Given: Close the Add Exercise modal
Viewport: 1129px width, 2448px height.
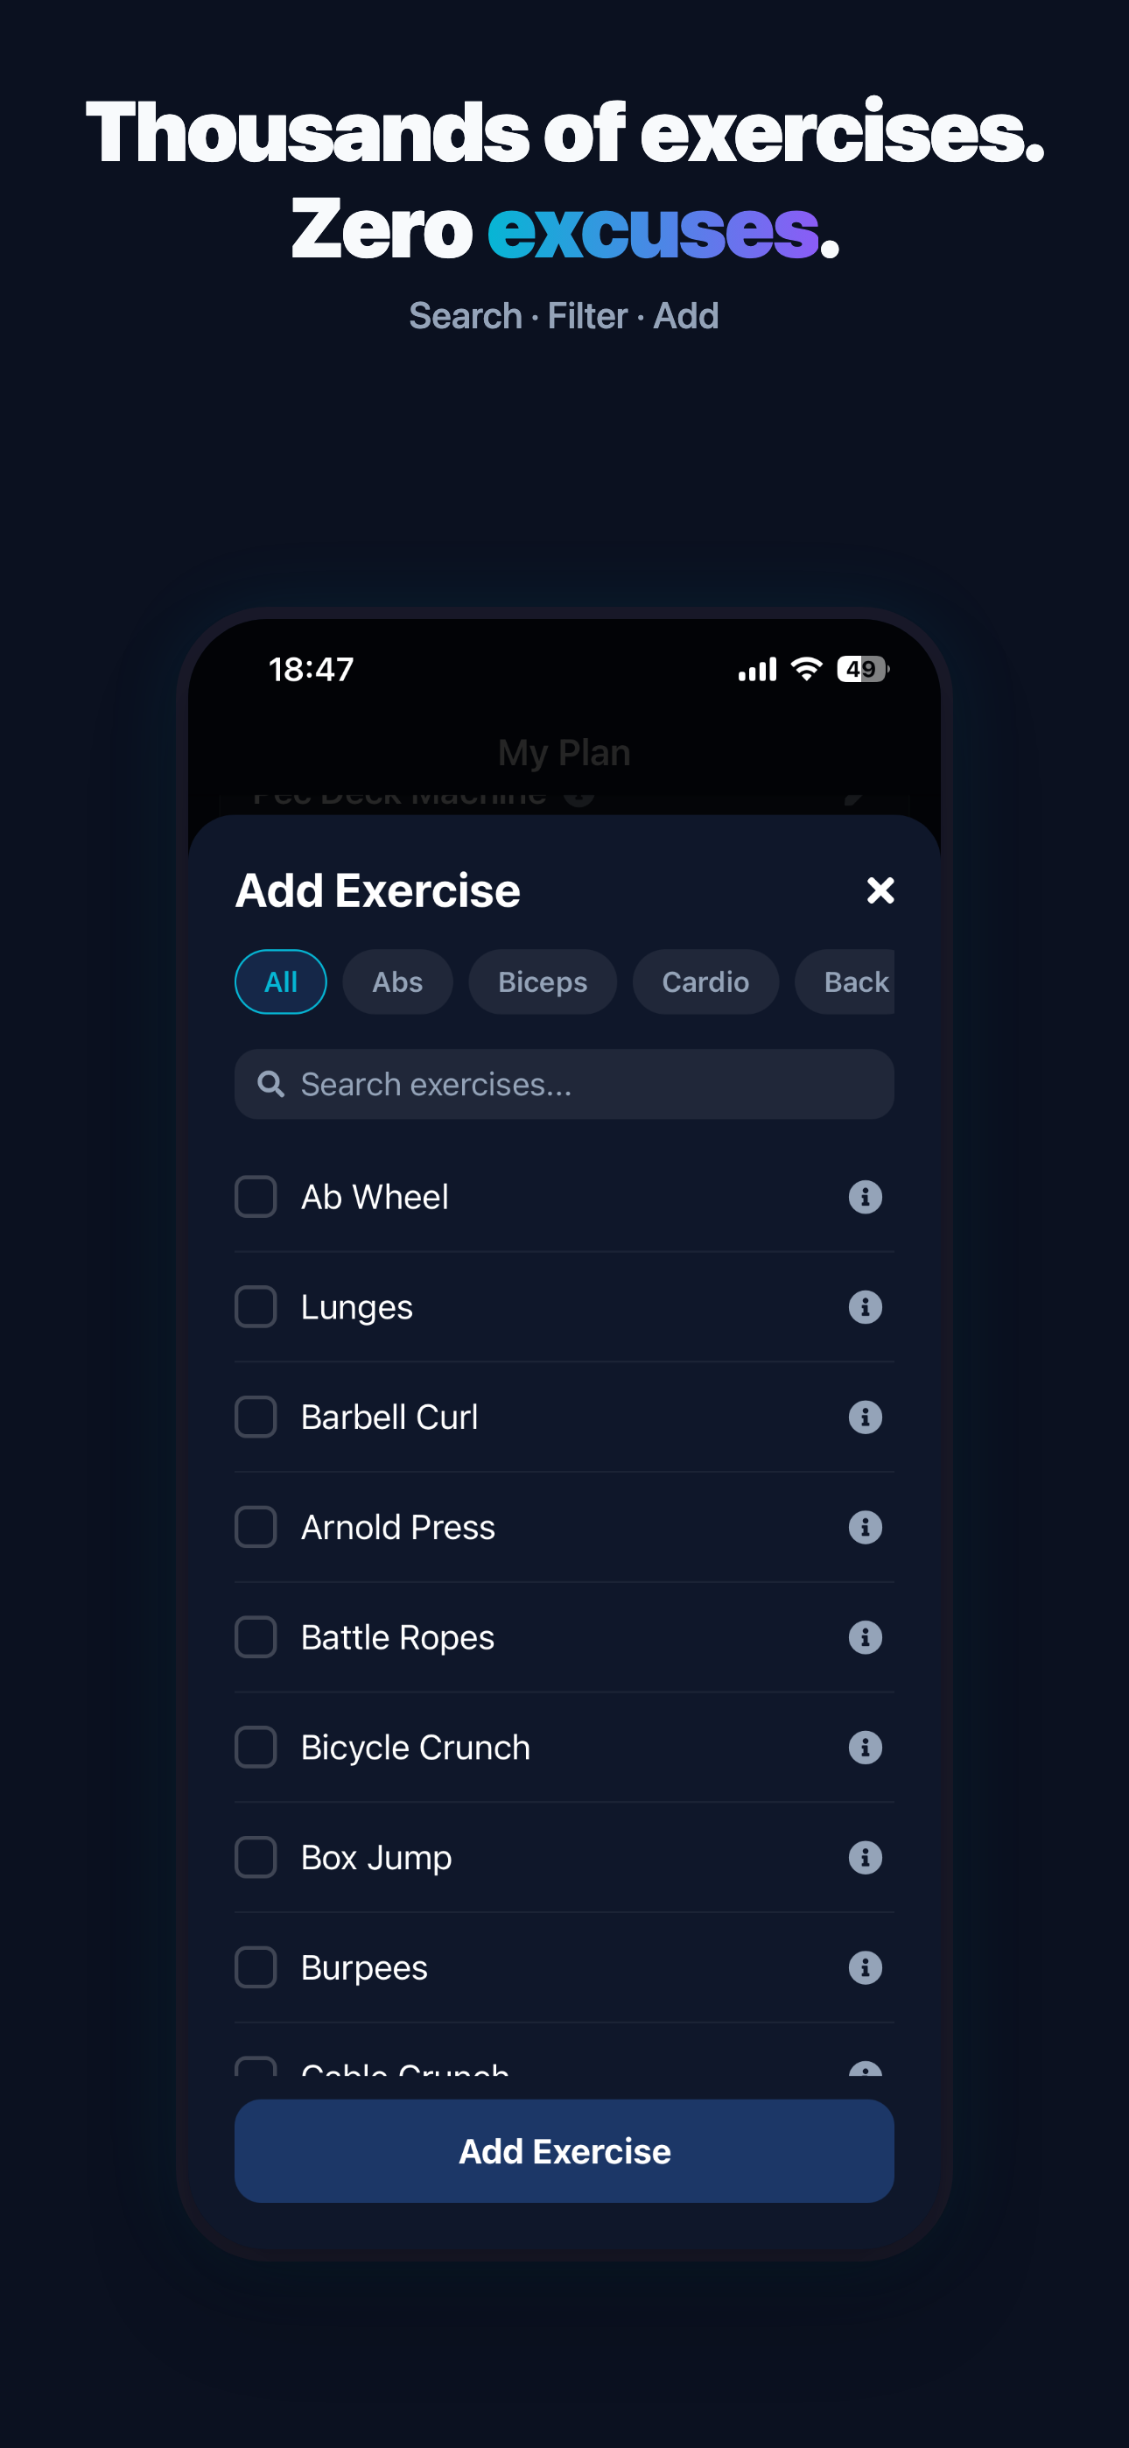Looking at the screenshot, I should pyautogui.click(x=880, y=890).
